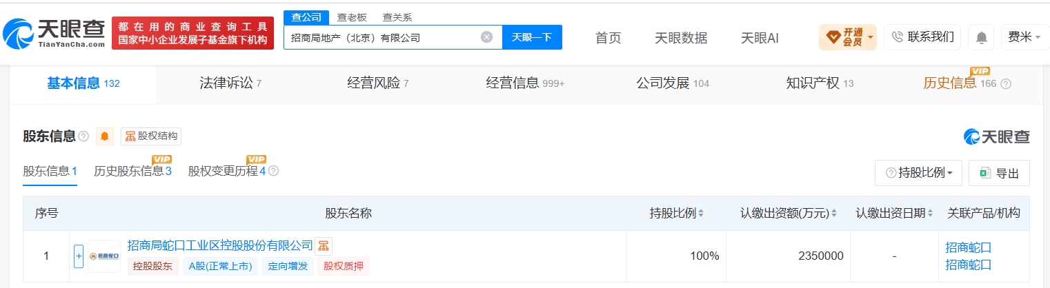Click help icon next to 股东信息 heading

point(83,136)
